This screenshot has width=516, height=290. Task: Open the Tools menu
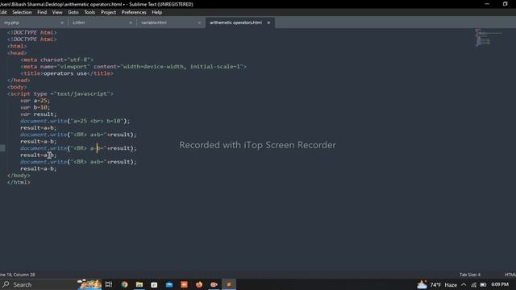click(89, 12)
